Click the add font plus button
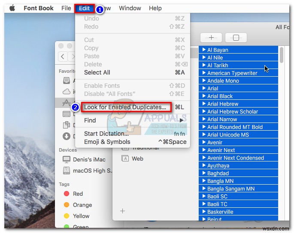Screen dimensions: 294x233 (211, 38)
